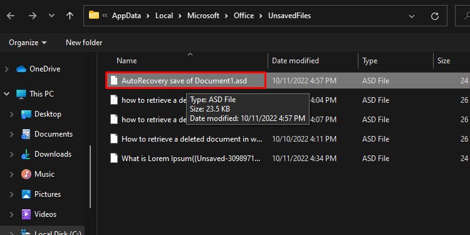Open OneDrive in the navigation pane
The image size is (470, 235).
click(44, 69)
